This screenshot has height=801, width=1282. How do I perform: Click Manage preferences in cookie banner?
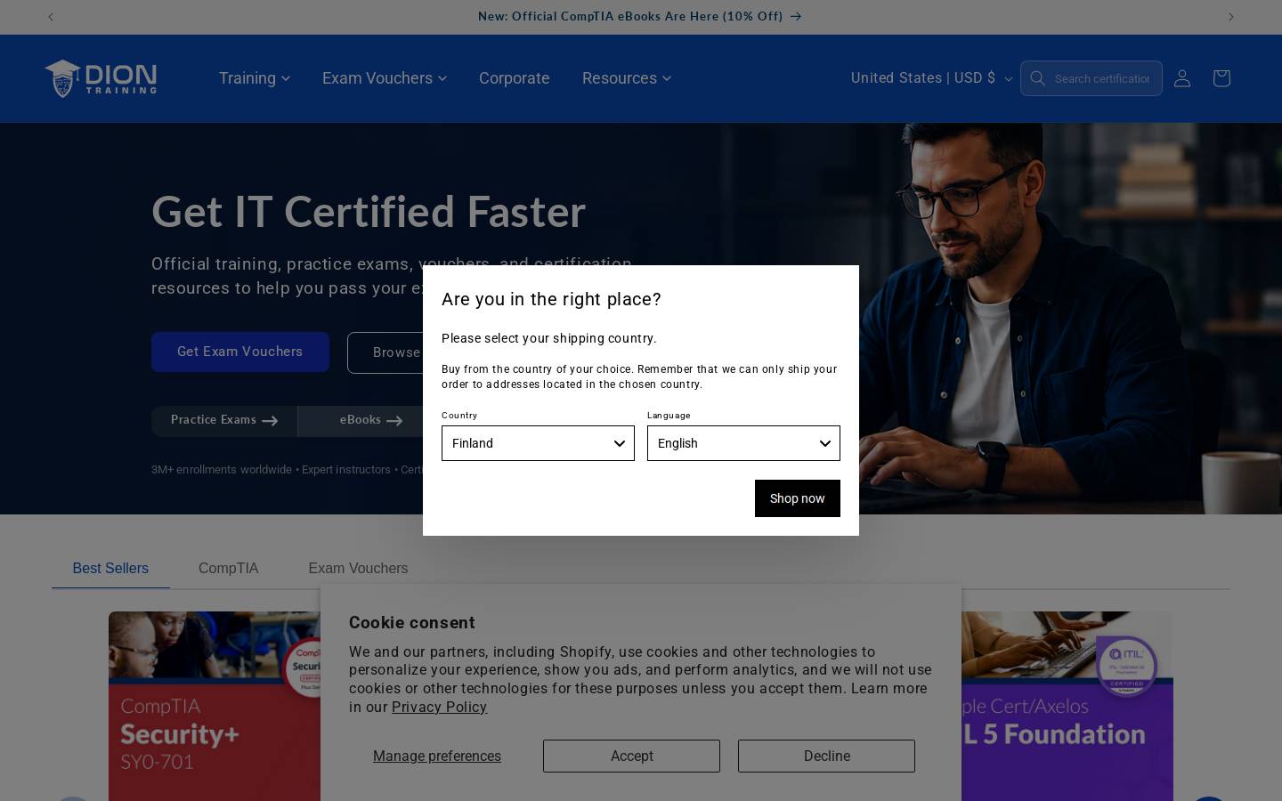[x=437, y=756]
